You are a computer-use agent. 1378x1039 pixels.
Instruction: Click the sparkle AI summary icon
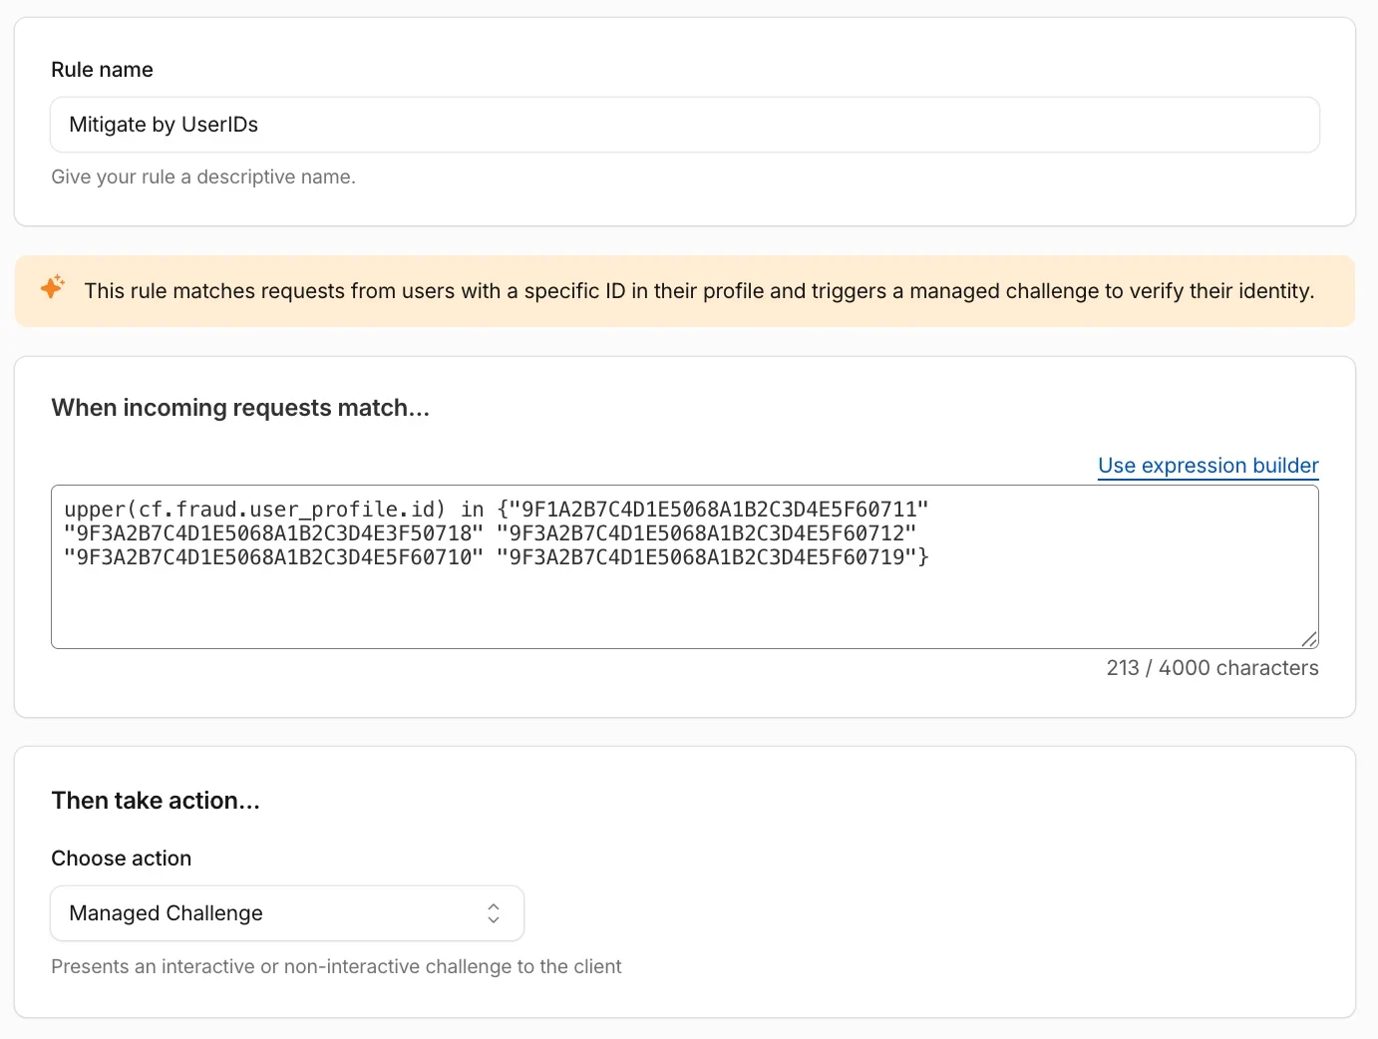click(53, 287)
